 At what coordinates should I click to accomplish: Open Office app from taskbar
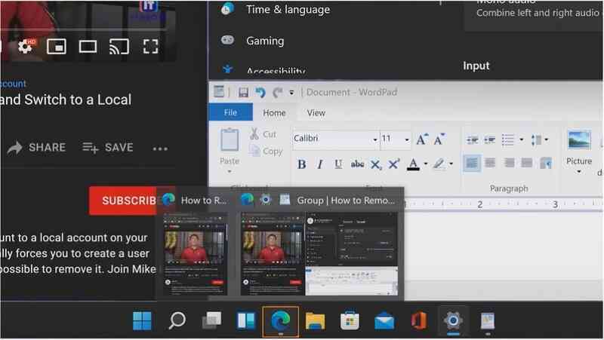coord(419,320)
